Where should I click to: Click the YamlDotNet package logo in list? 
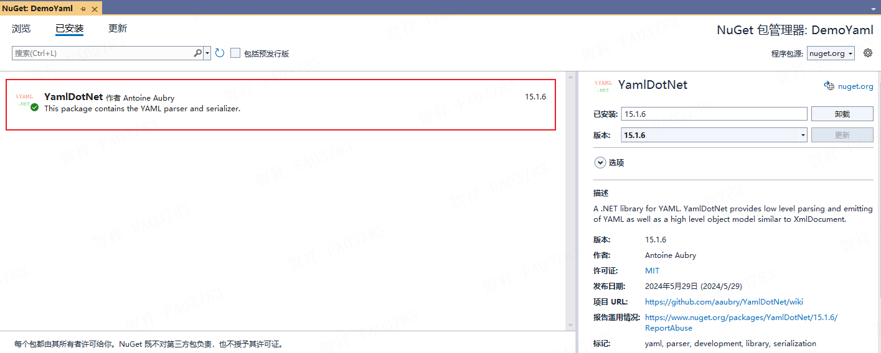(x=25, y=101)
